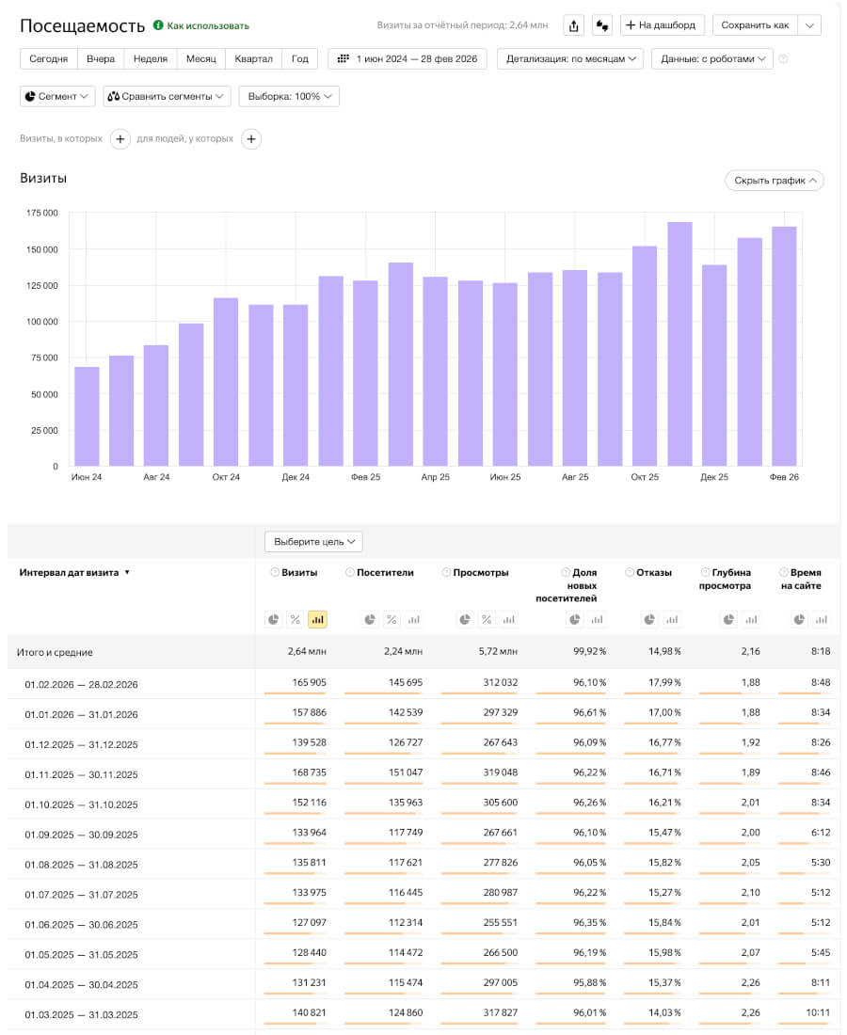This screenshot has width=847, height=1035.
Task: Click help icon beside Данные dropdown
Action: (784, 59)
